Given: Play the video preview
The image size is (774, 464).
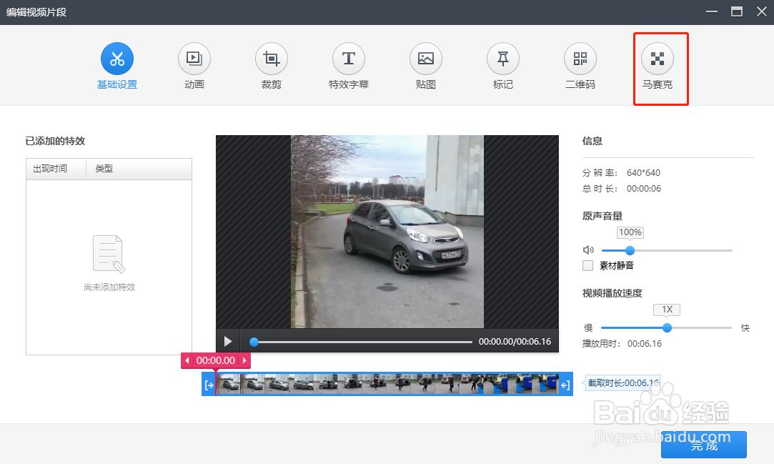Looking at the screenshot, I should point(227,342).
